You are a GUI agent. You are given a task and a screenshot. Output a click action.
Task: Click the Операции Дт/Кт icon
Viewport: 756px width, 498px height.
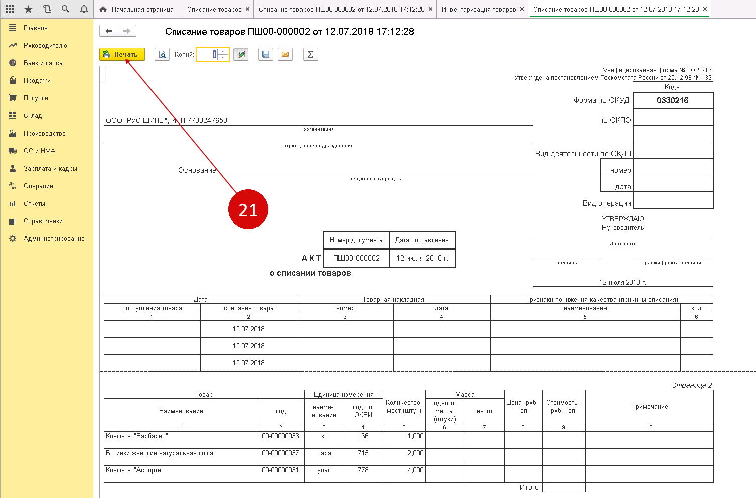[x=13, y=186]
